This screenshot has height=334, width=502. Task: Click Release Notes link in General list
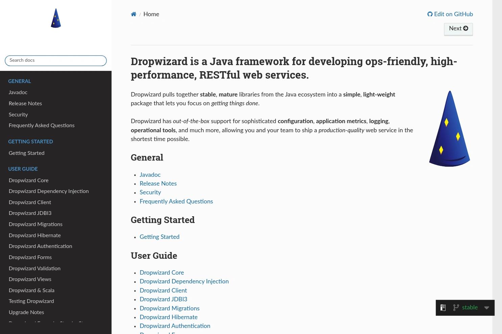tap(158, 184)
